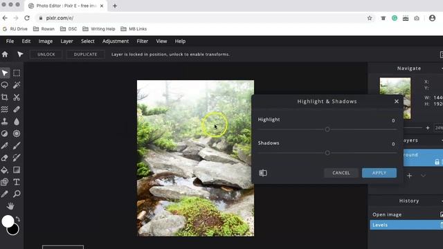
Task: Select the Zoom magnifier tool
Action: point(17,194)
